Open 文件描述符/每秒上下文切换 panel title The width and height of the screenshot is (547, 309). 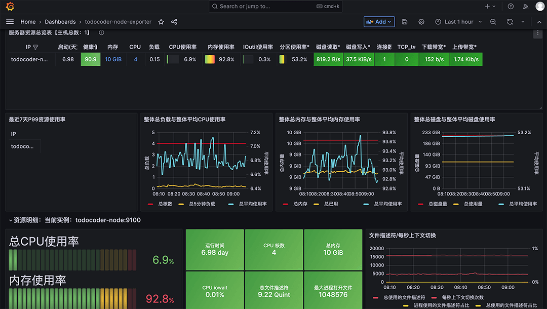[402, 236]
